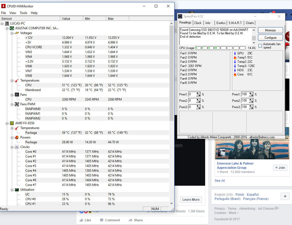Click the ASUSTeK motherboard icon

[12, 28]
